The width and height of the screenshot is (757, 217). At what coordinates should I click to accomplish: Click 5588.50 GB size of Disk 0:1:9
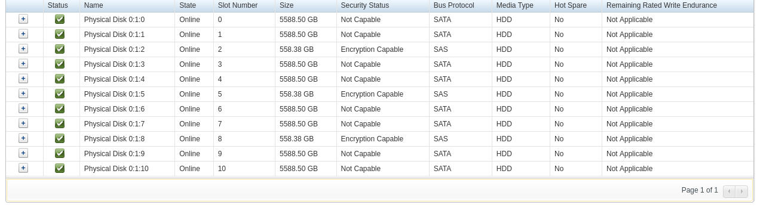coord(299,154)
